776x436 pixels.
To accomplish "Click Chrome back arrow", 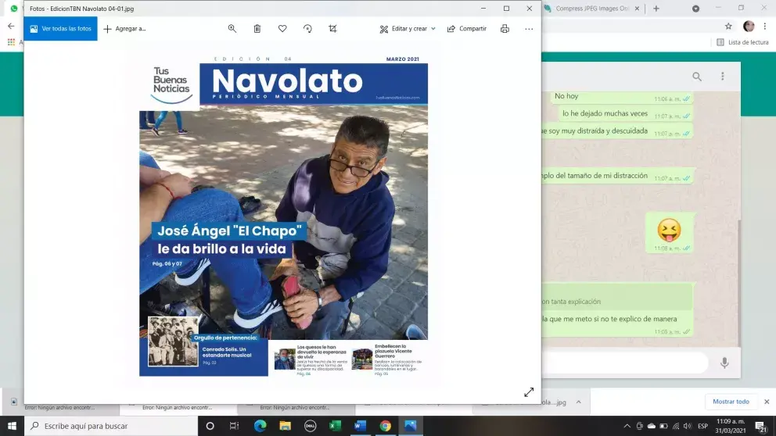I will click(11, 27).
